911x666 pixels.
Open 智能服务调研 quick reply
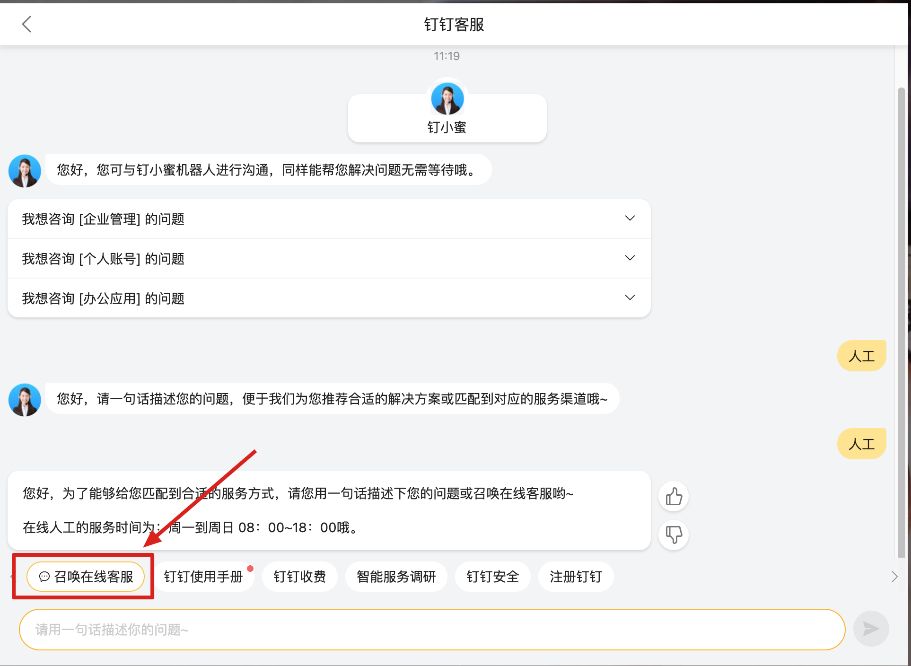pyautogui.click(x=396, y=577)
